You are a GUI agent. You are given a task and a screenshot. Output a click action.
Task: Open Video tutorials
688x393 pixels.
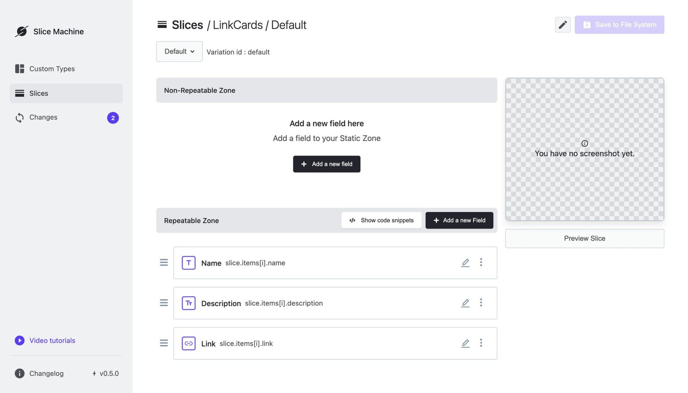(52, 340)
